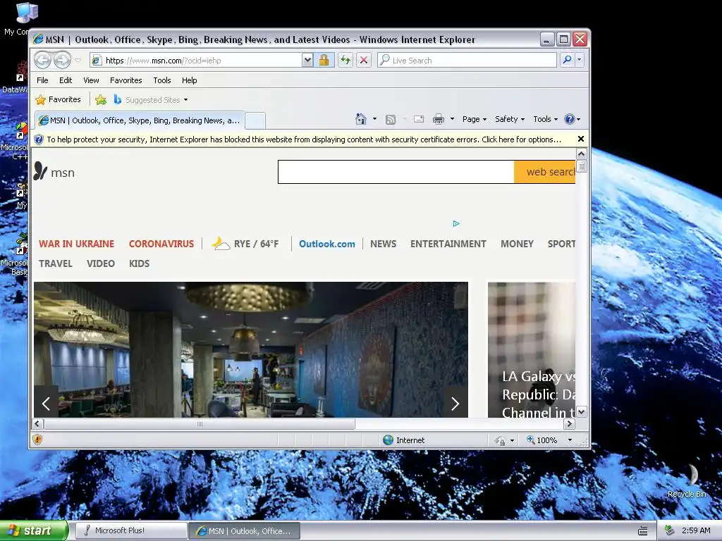722x541 pixels.
Task: Open the Page command menu
Action: (475, 119)
